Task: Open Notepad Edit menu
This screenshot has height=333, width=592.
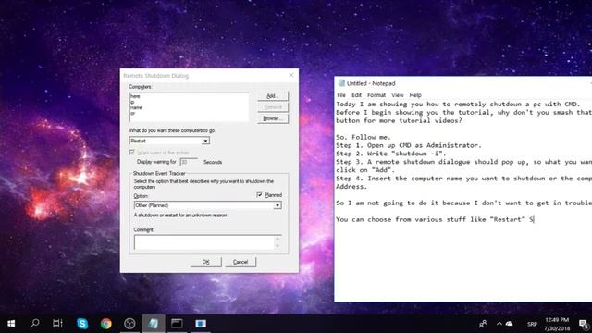Action: pyautogui.click(x=356, y=95)
